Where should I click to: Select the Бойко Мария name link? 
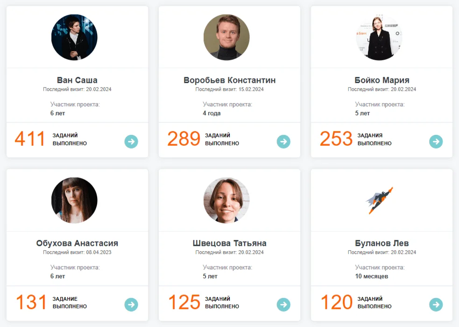(x=382, y=80)
